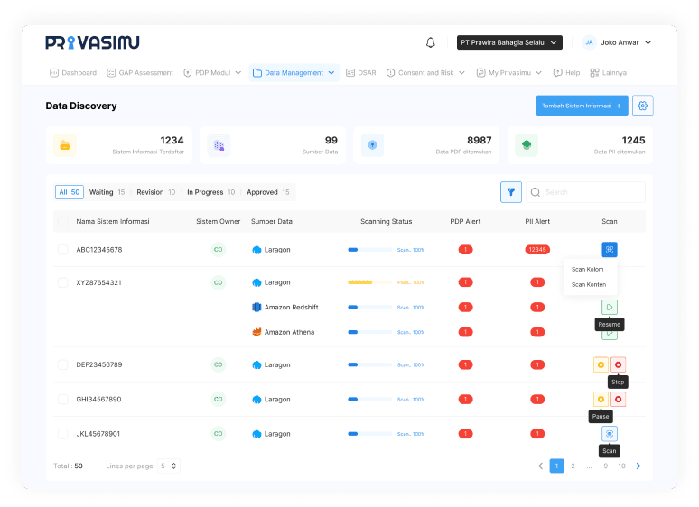Choose Scan Kolom from the popup menu
The width and height of the screenshot is (699, 507).
tap(588, 270)
